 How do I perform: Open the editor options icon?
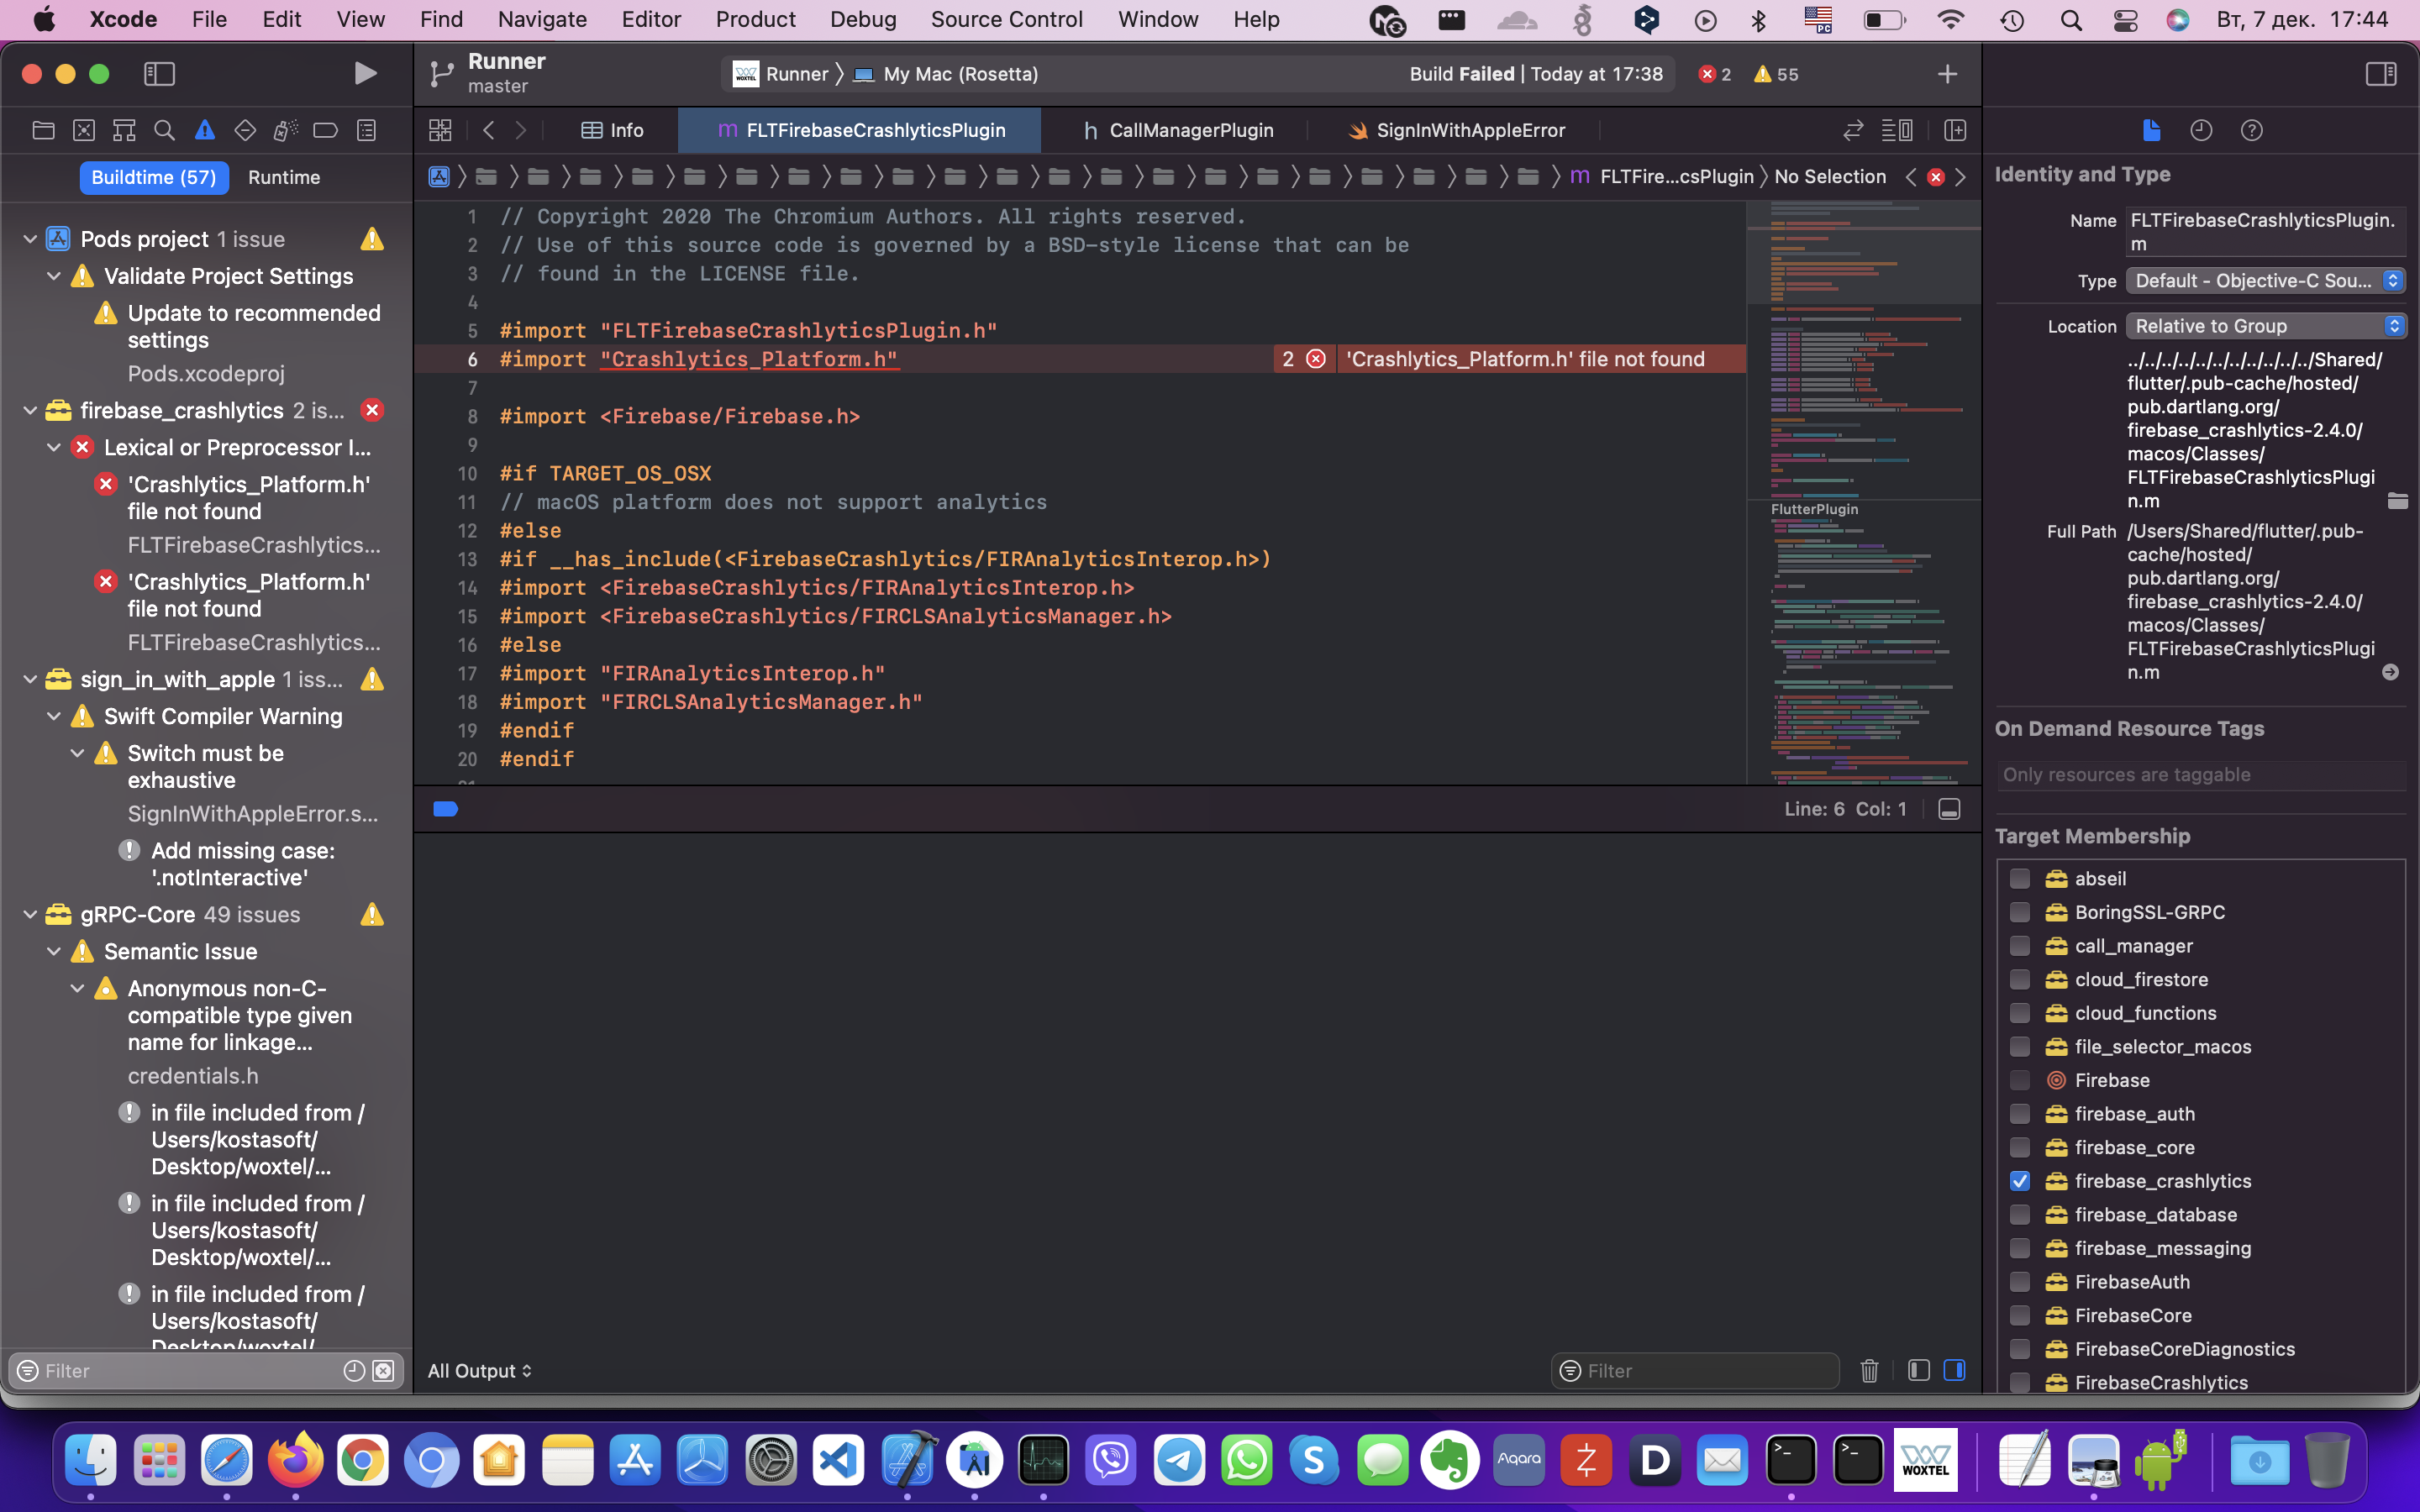point(1897,130)
